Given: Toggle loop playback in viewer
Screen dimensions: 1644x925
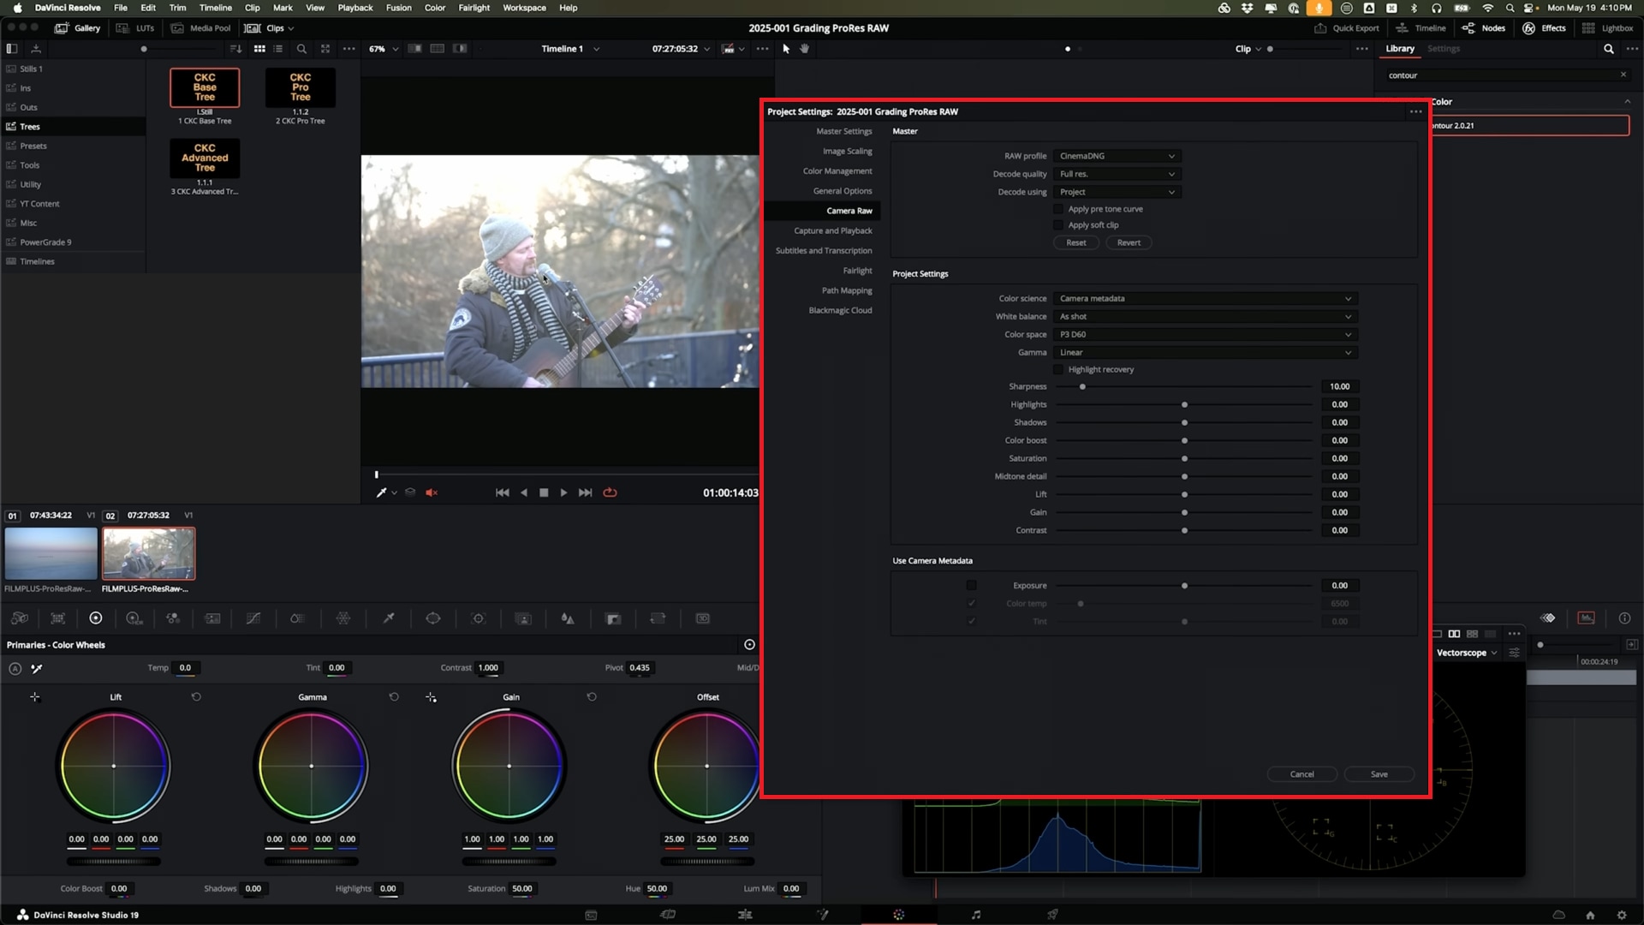Looking at the screenshot, I should (x=610, y=492).
